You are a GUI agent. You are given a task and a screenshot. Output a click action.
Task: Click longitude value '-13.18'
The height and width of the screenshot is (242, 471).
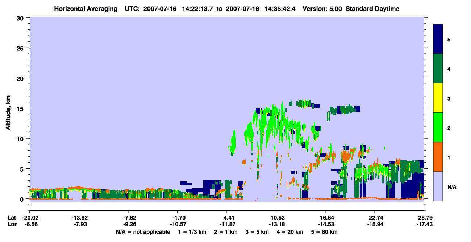(x=276, y=224)
